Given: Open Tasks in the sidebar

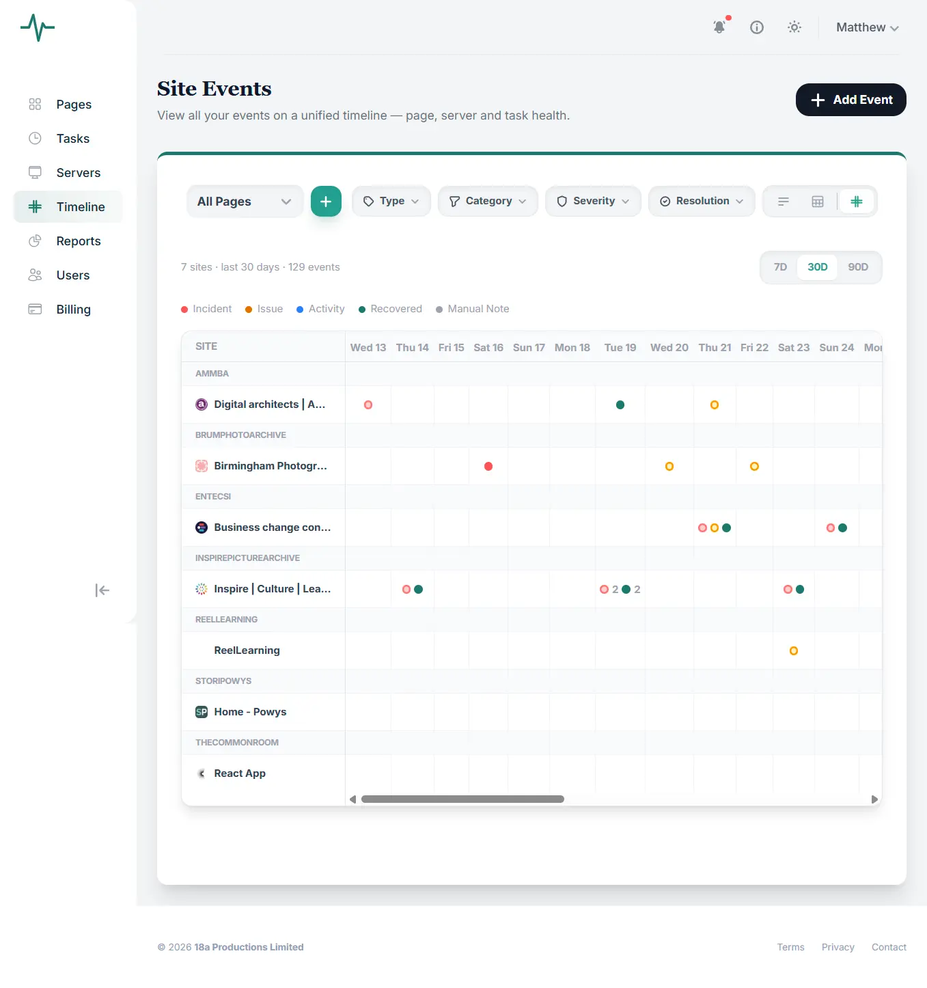Looking at the screenshot, I should (x=68, y=139).
